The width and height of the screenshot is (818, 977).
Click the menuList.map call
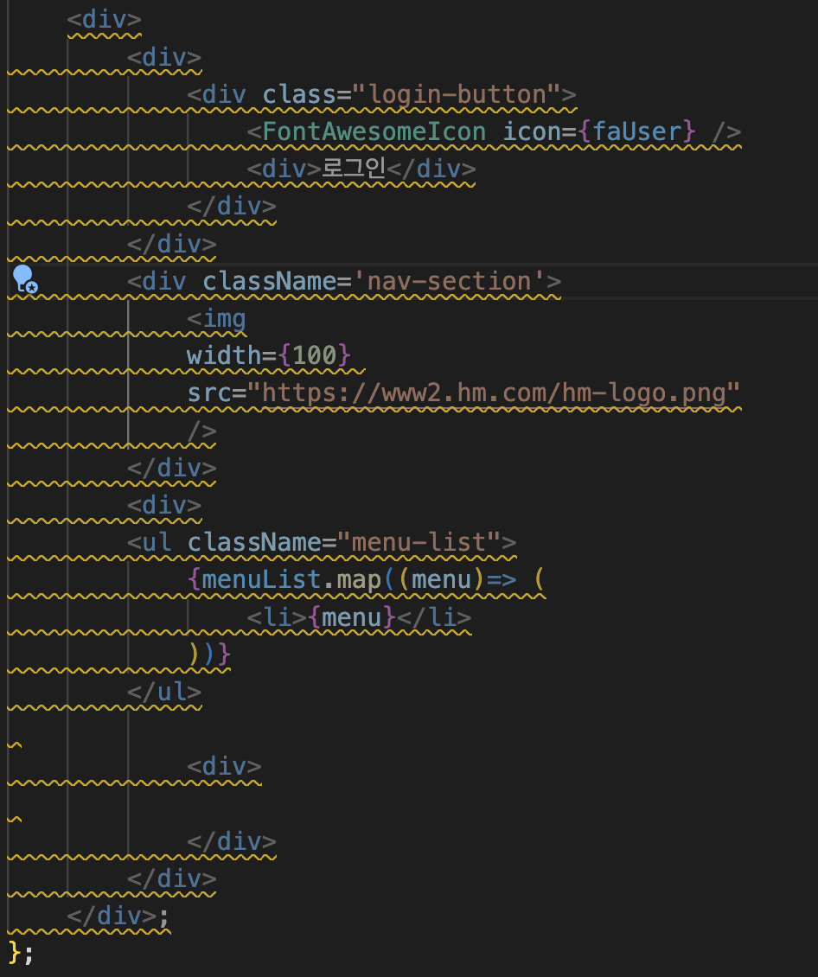click(x=291, y=580)
